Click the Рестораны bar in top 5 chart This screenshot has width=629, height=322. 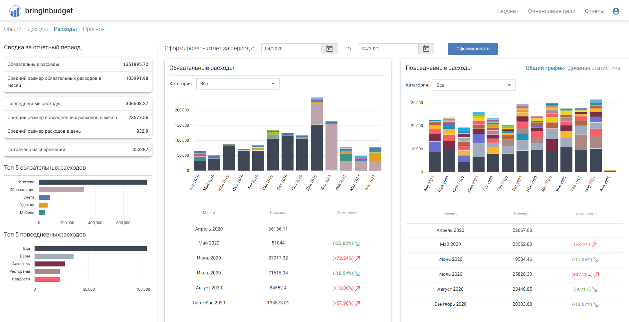pos(47,272)
